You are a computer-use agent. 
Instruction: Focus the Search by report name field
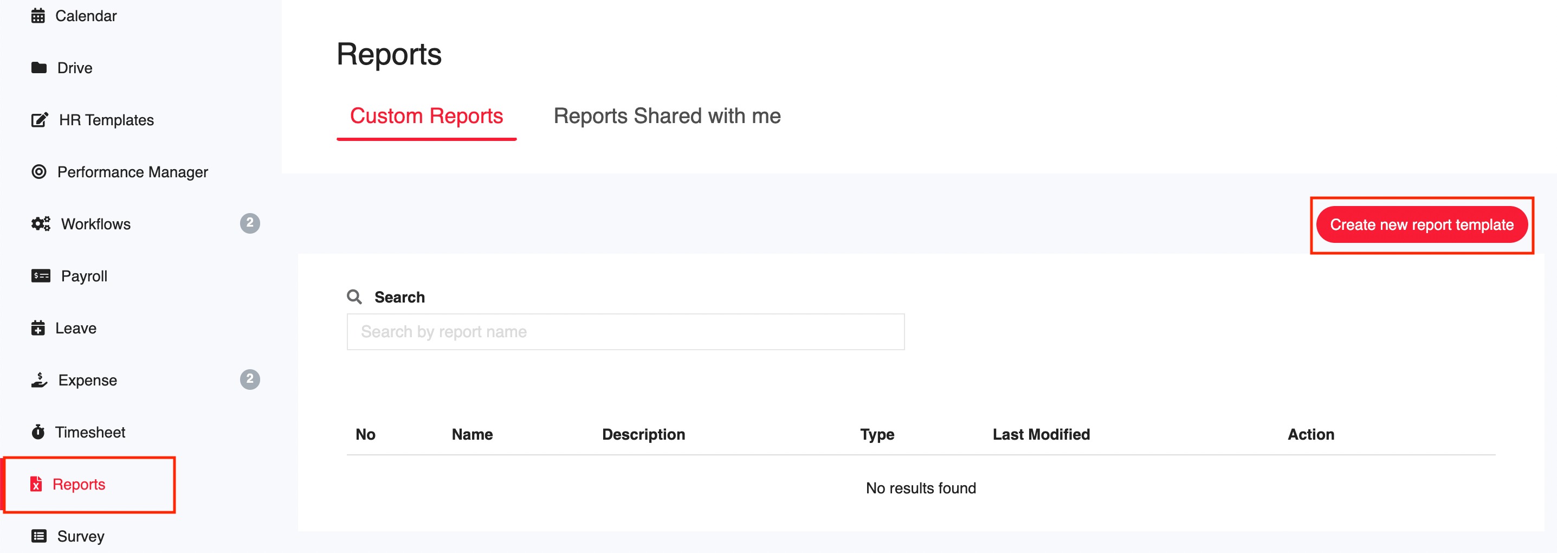point(625,331)
